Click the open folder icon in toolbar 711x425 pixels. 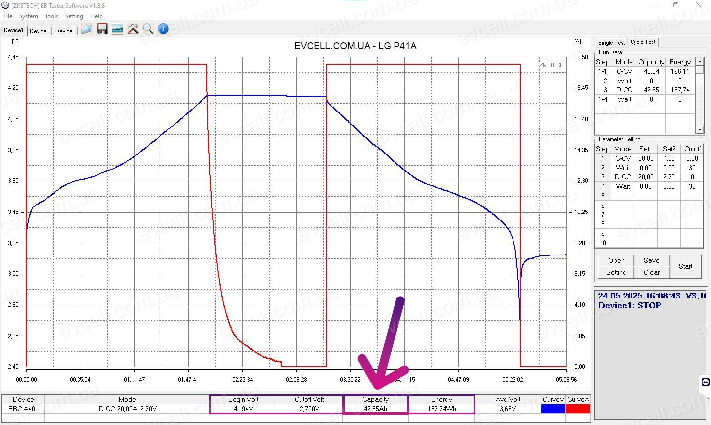point(87,29)
